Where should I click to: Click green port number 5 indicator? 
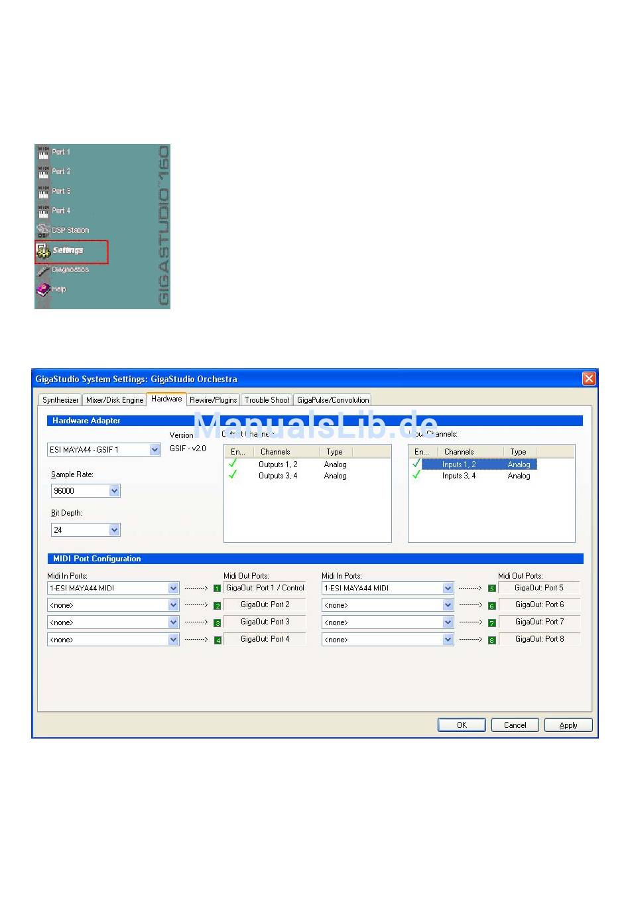(491, 589)
